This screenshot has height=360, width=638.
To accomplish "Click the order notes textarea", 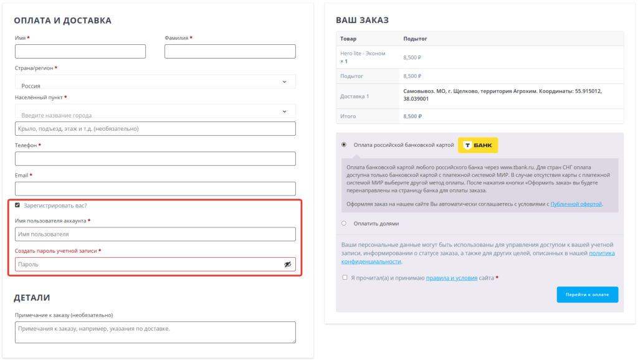I will point(155,332).
